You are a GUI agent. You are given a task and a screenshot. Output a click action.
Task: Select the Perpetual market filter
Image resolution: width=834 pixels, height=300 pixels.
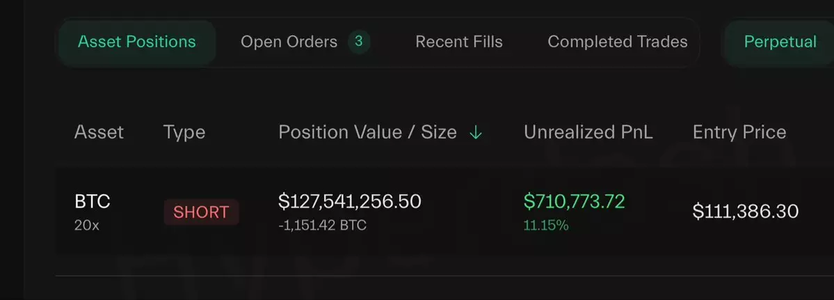(x=780, y=42)
